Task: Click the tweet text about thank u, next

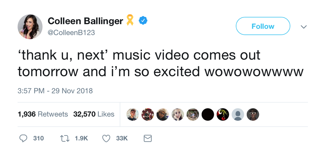Action: [x=161, y=63]
